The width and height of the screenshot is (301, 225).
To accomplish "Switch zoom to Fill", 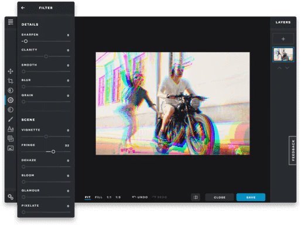I will pyautogui.click(x=98, y=197).
